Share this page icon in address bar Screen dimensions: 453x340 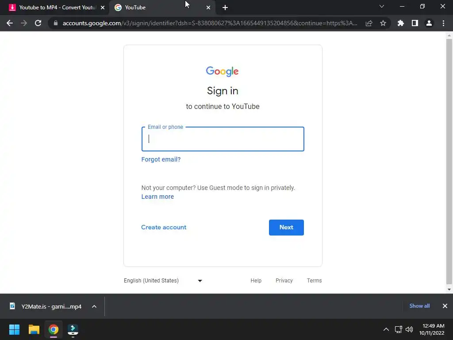point(369,23)
